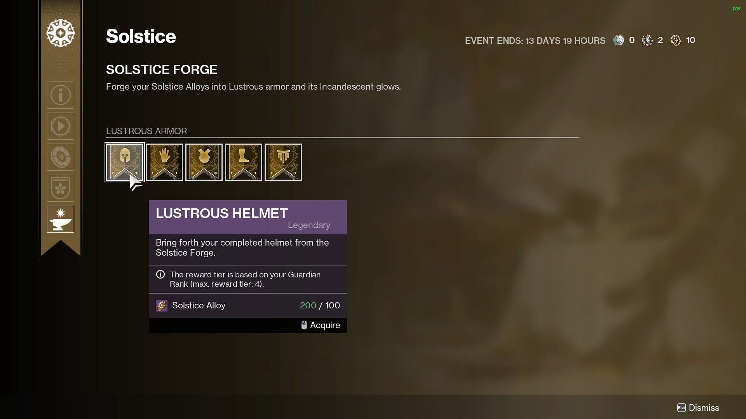This screenshot has width=746, height=419.
Task: Open the event info sidebar tab
Action: (x=61, y=95)
